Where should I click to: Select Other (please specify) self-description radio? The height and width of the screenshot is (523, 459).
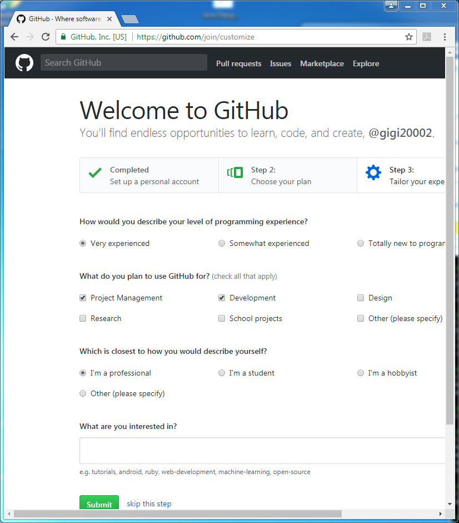click(83, 393)
